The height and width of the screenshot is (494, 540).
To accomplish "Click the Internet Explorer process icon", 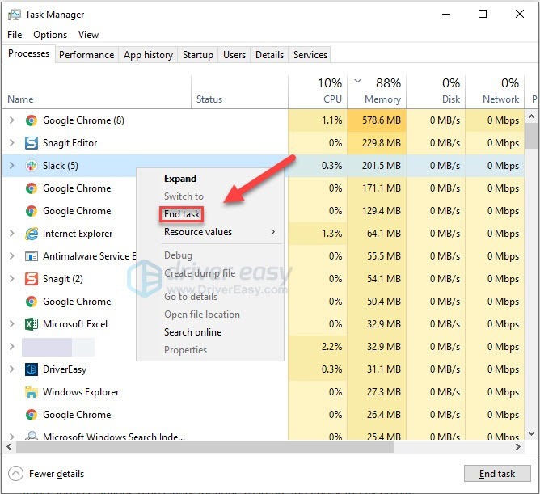I will pos(32,234).
